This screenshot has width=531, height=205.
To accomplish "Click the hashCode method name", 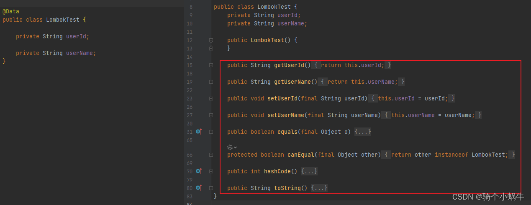I will 277,171.
